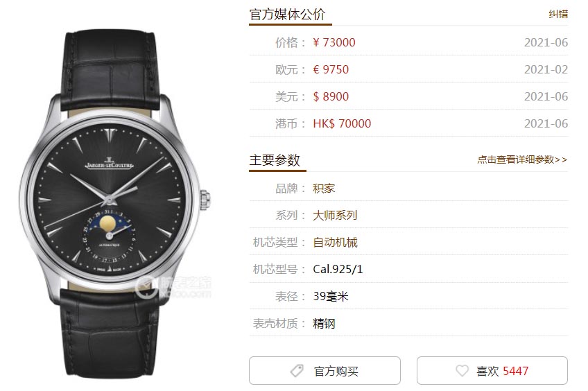Screen dimensions: 588x391
Task: Click the movement type 自动机械
Action: pyautogui.click(x=335, y=242)
